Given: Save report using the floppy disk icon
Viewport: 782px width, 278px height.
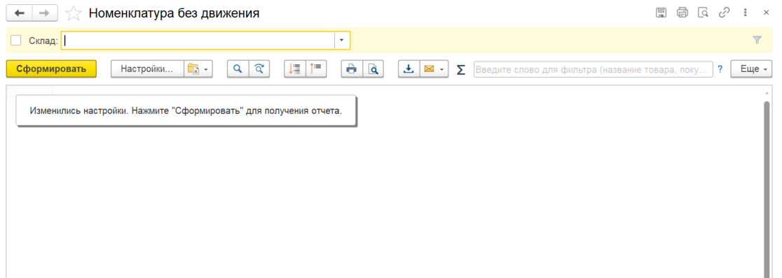Looking at the screenshot, I should pyautogui.click(x=661, y=13).
